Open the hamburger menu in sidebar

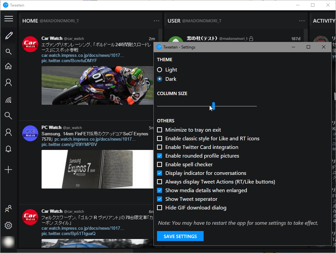click(x=9, y=19)
